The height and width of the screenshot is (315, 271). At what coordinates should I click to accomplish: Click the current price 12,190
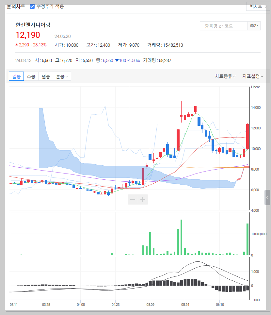(x=28, y=35)
